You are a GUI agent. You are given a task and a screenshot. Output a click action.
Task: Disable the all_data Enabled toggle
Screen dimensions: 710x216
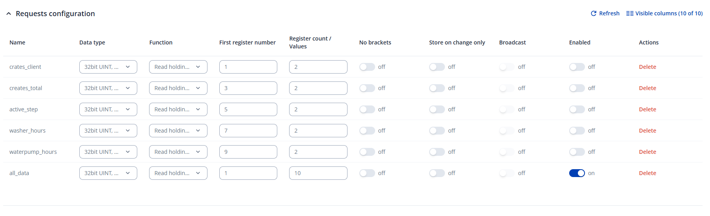pyautogui.click(x=577, y=173)
